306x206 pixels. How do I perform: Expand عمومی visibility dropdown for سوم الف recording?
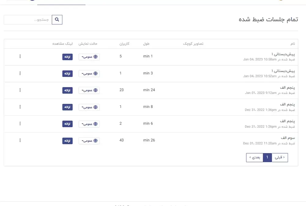coord(89,141)
